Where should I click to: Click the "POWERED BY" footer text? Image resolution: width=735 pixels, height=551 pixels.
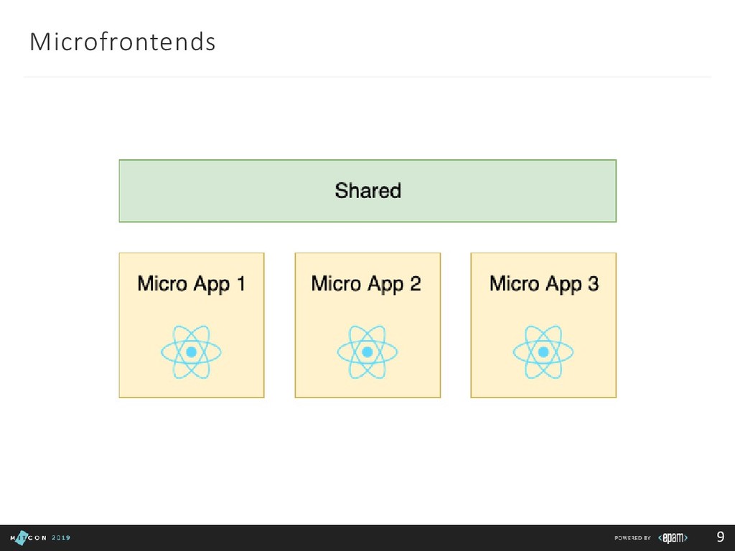(632, 538)
